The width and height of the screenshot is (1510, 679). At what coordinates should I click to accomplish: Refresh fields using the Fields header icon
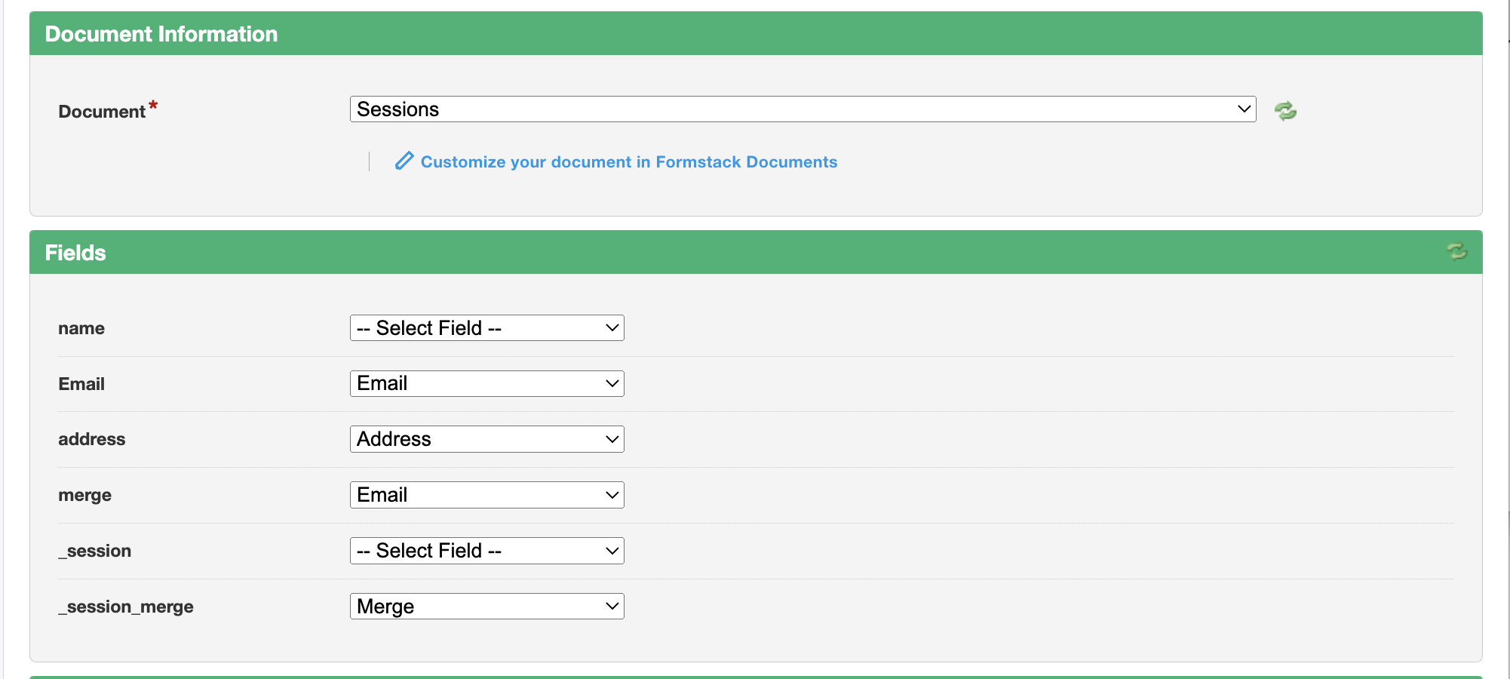[1456, 251]
